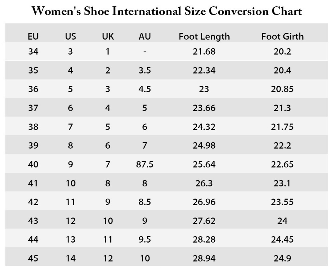Click the AU column header

145,37
